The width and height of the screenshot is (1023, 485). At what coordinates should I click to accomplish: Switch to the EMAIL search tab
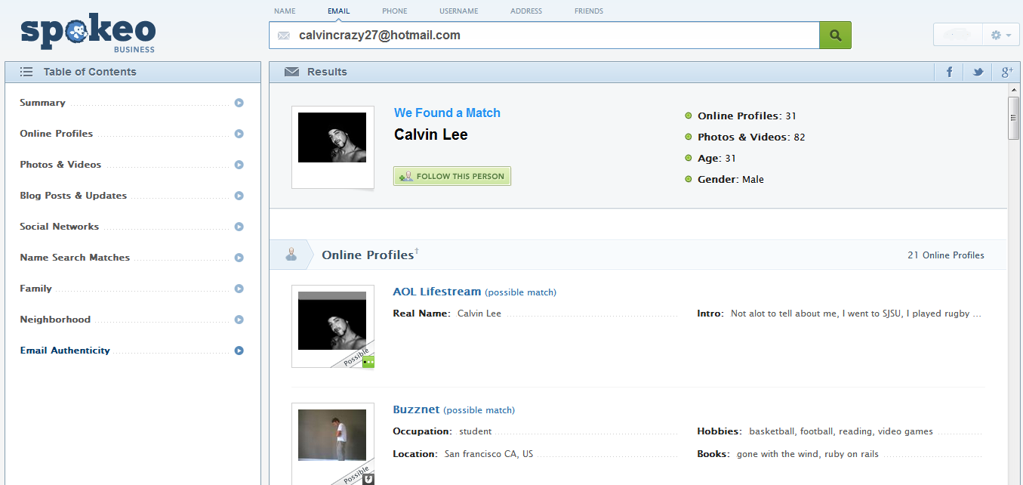pyautogui.click(x=339, y=11)
